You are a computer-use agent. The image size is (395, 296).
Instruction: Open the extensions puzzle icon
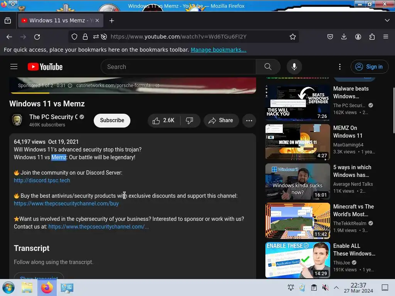[372, 37]
